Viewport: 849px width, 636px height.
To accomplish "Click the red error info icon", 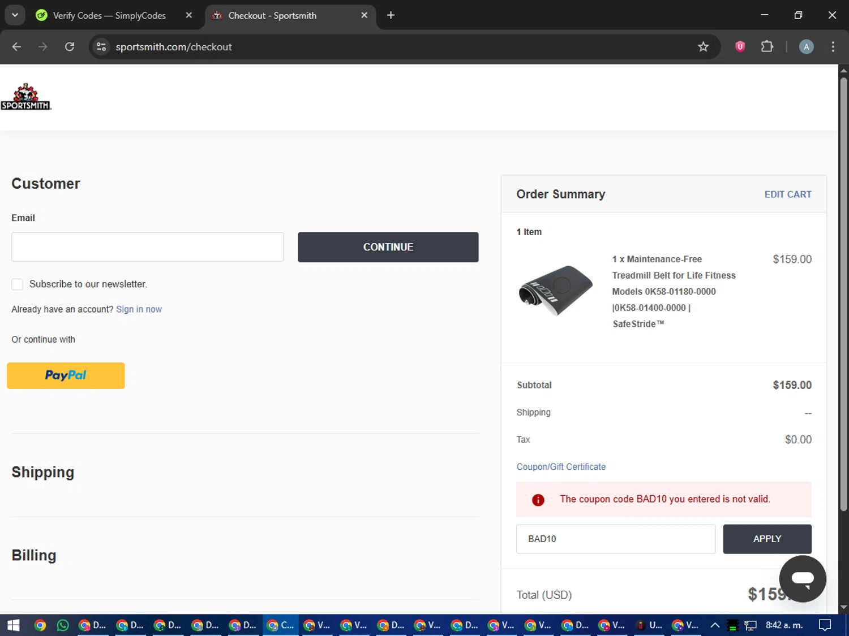I will [538, 500].
